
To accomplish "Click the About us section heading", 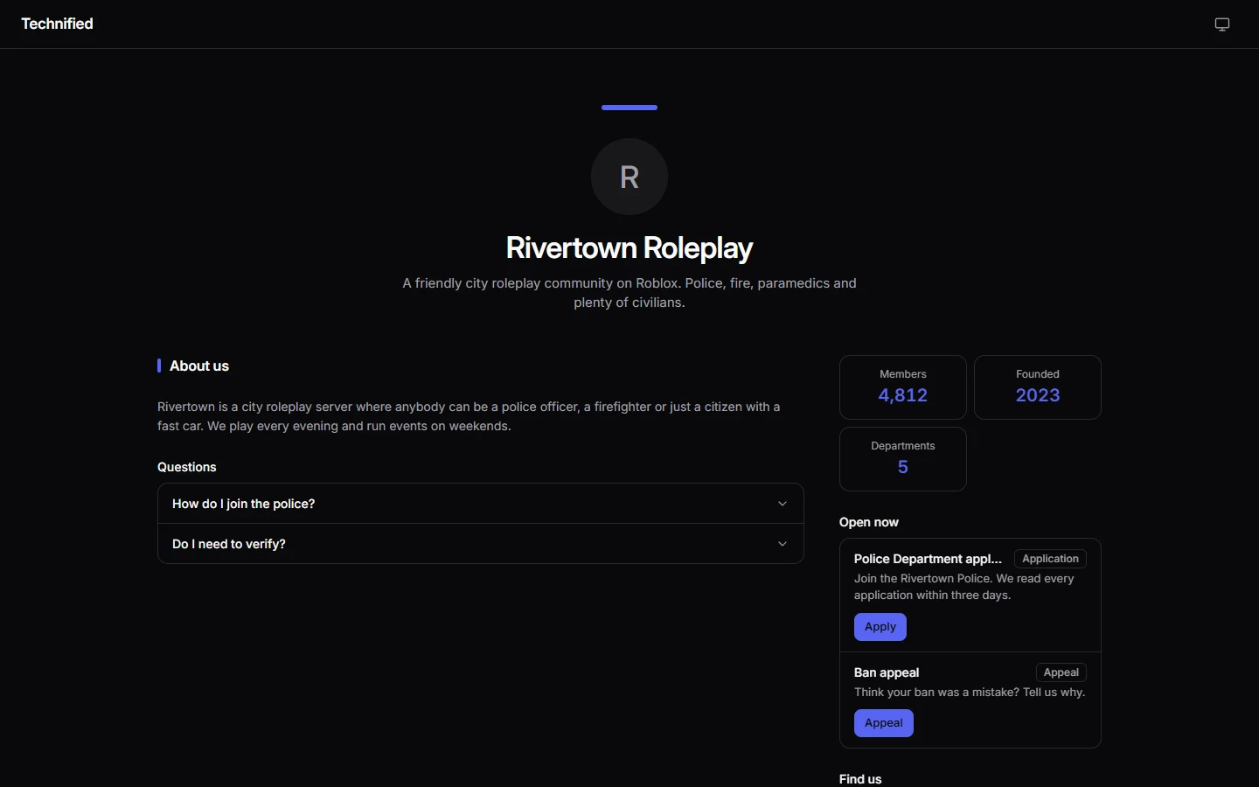I will click(199, 366).
